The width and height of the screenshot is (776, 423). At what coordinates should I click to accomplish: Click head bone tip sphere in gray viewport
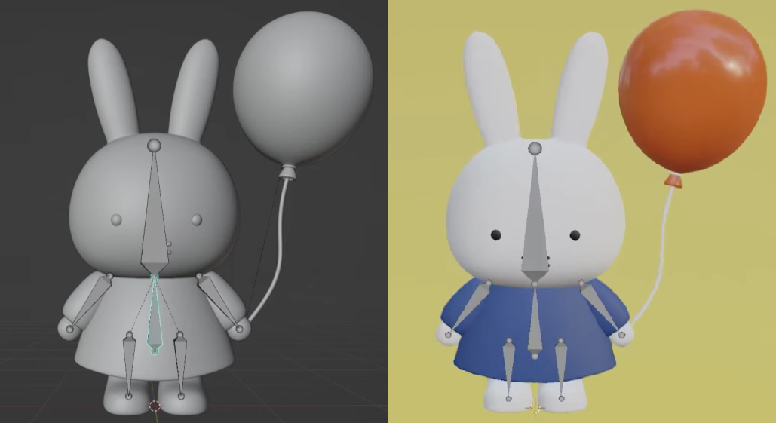154,146
